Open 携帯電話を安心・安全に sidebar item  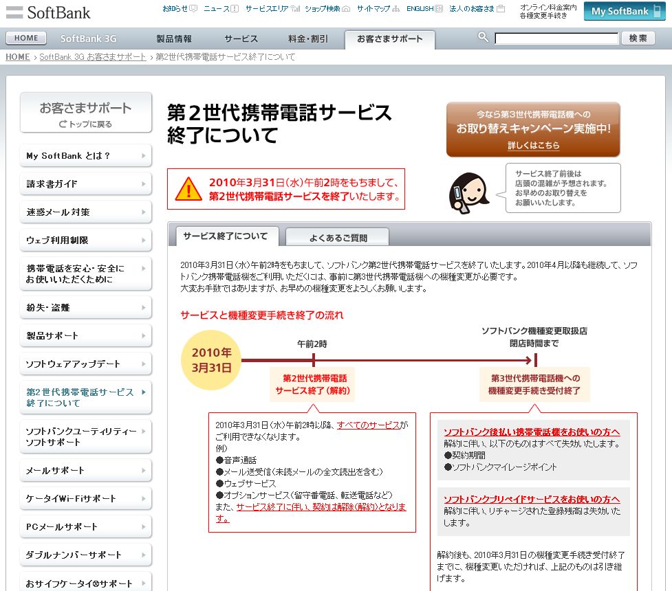[86, 274]
